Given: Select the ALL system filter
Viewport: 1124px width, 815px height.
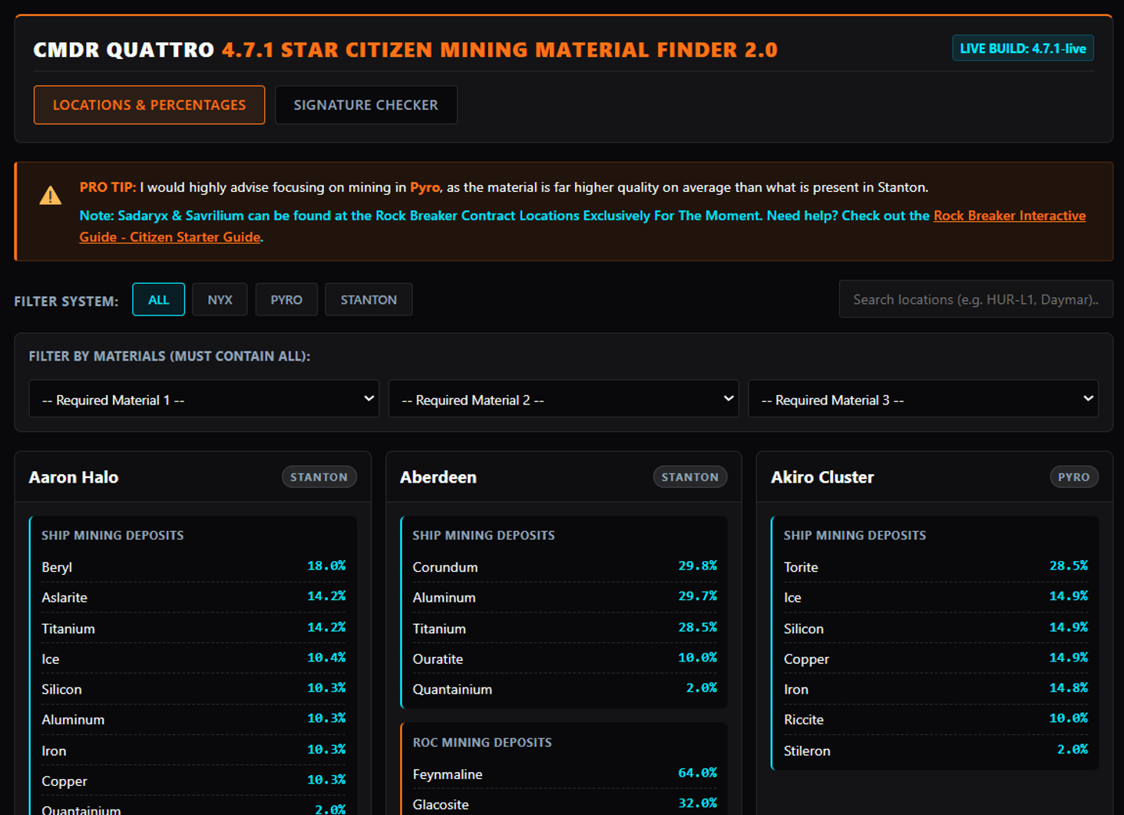Looking at the screenshot, I should click(x=158, y=299).
